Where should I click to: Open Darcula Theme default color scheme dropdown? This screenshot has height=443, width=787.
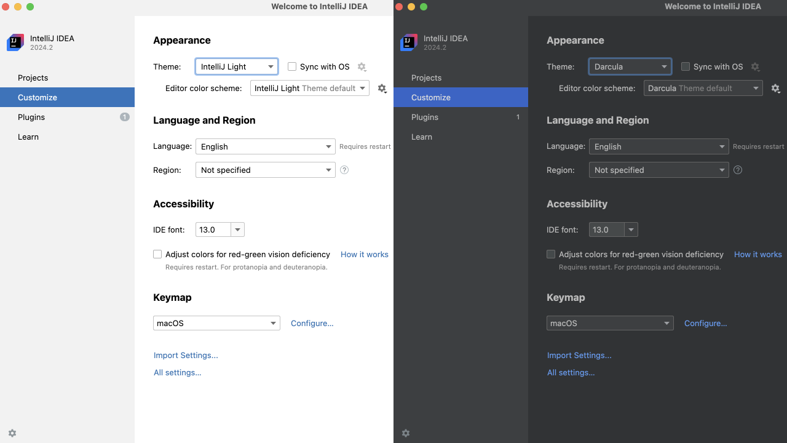[703, 88]
